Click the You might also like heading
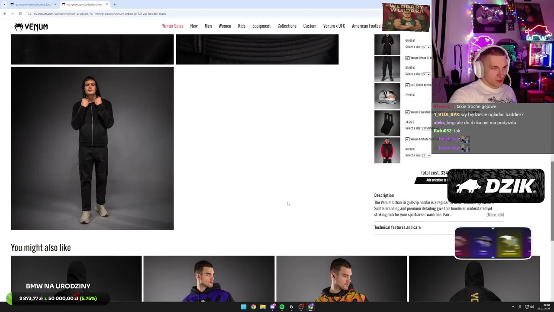Viewport: 554px width, 312px height. [41, 247]
